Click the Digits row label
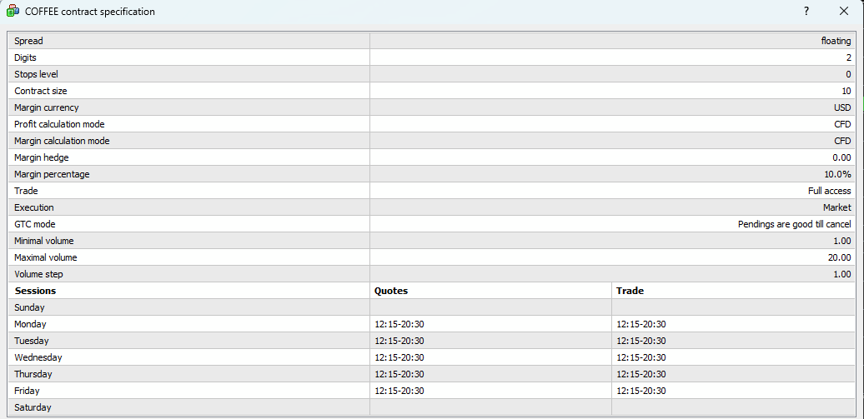Image resolution: width=864 pixels, height=419 pixels. 25,57
